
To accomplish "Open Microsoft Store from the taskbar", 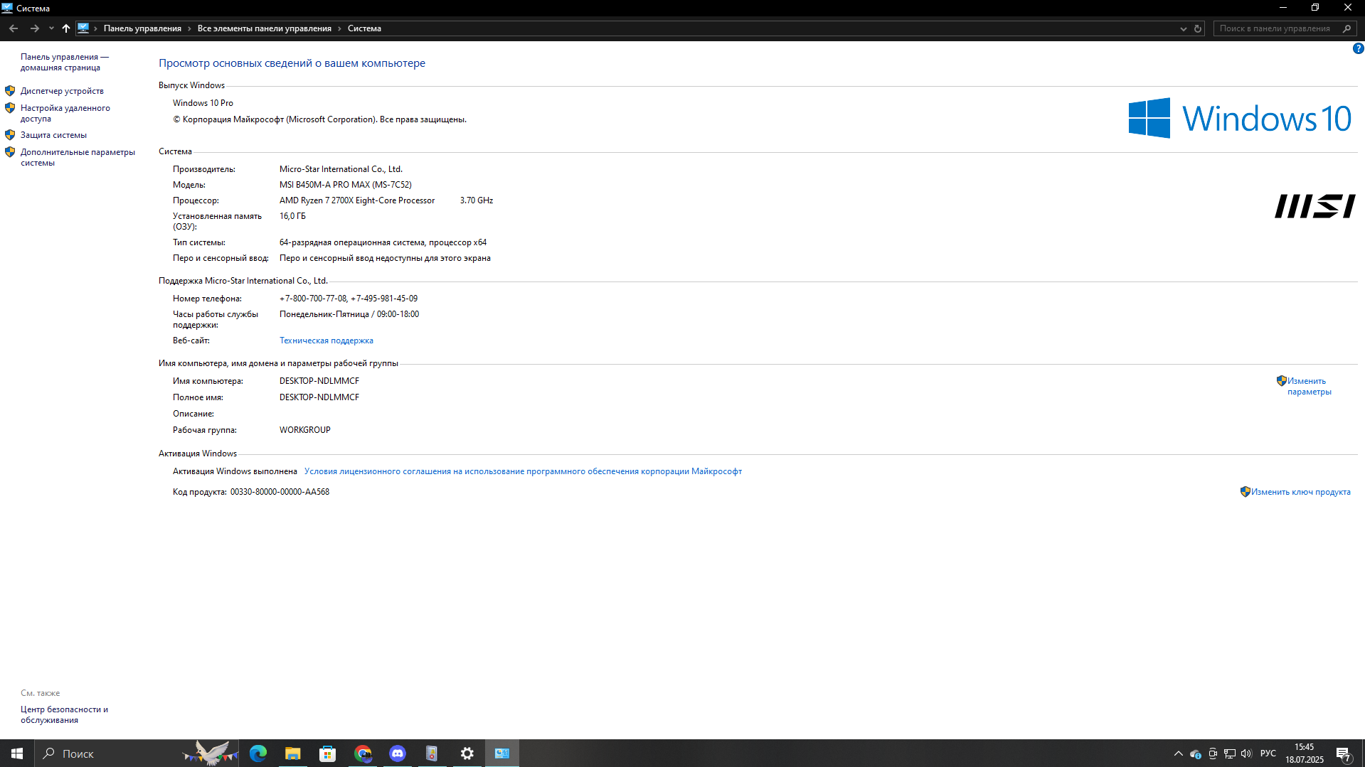I will coord(328,753).
